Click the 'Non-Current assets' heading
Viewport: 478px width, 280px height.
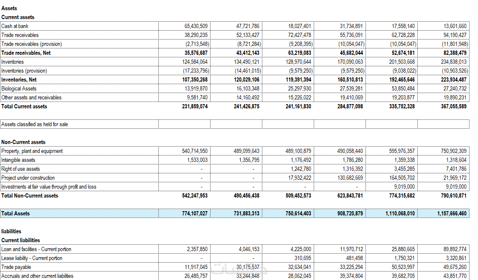(23, 142)
